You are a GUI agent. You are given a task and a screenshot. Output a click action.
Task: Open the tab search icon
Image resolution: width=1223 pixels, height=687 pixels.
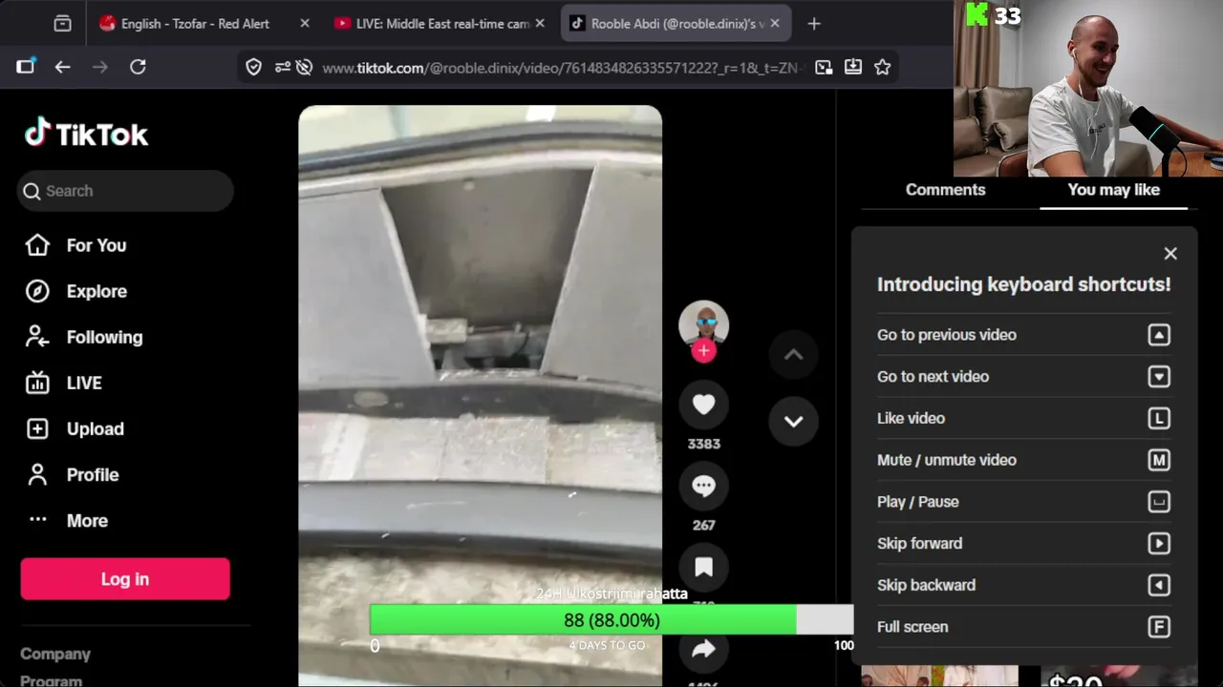[x=62, y=24]
